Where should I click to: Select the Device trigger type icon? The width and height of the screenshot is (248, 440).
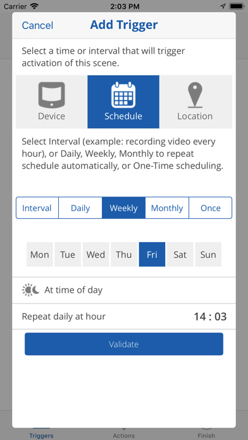click(x=51, y=102)
